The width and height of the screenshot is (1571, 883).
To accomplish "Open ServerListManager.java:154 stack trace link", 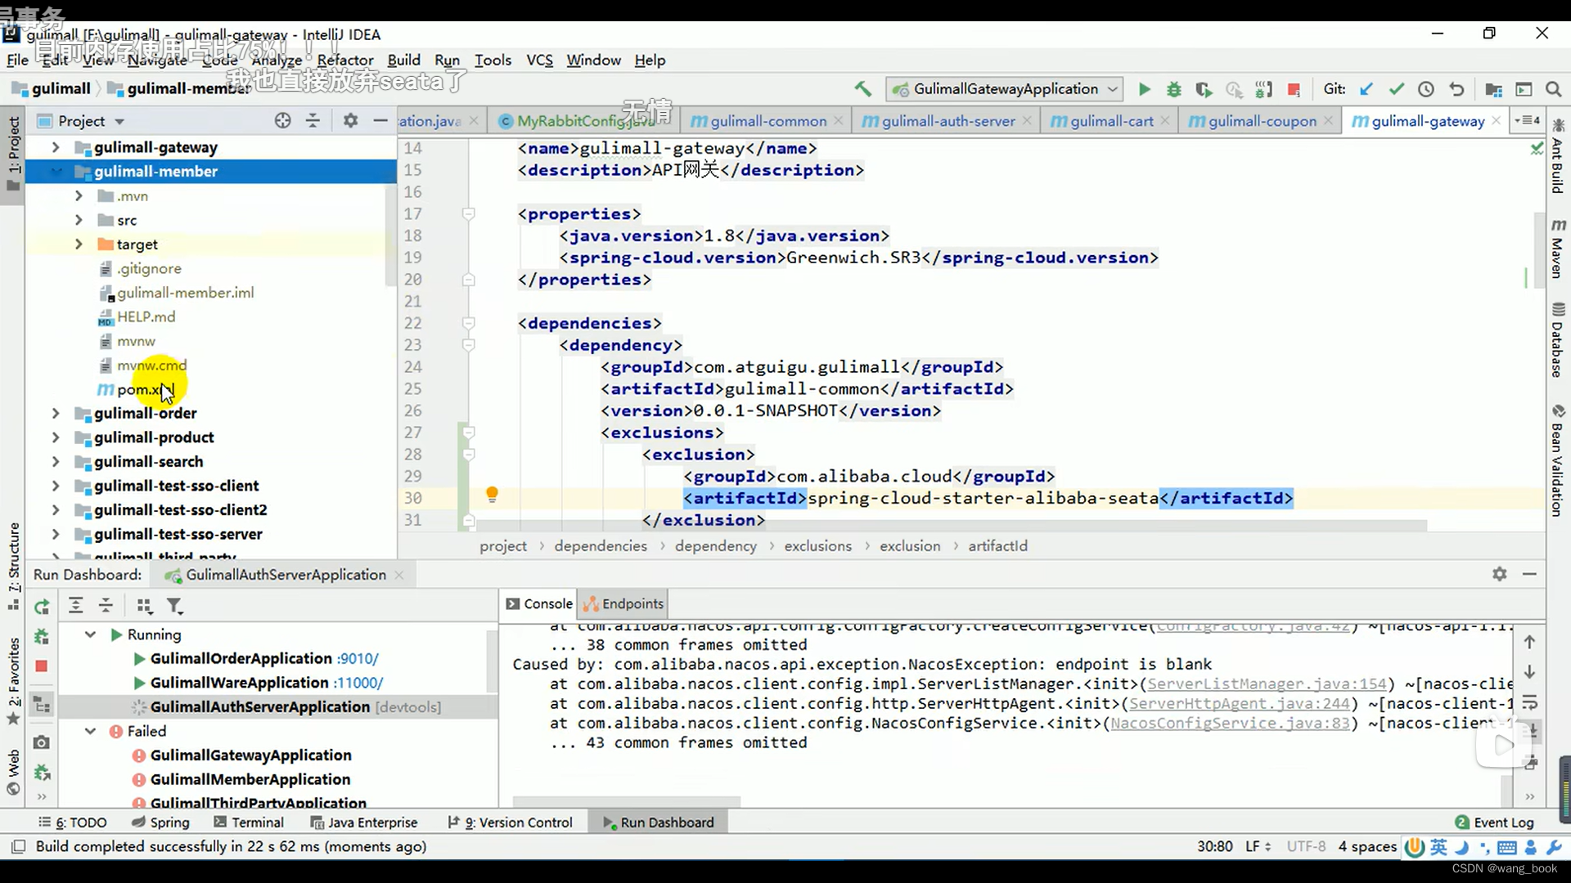I will [x=1267, y=684].
